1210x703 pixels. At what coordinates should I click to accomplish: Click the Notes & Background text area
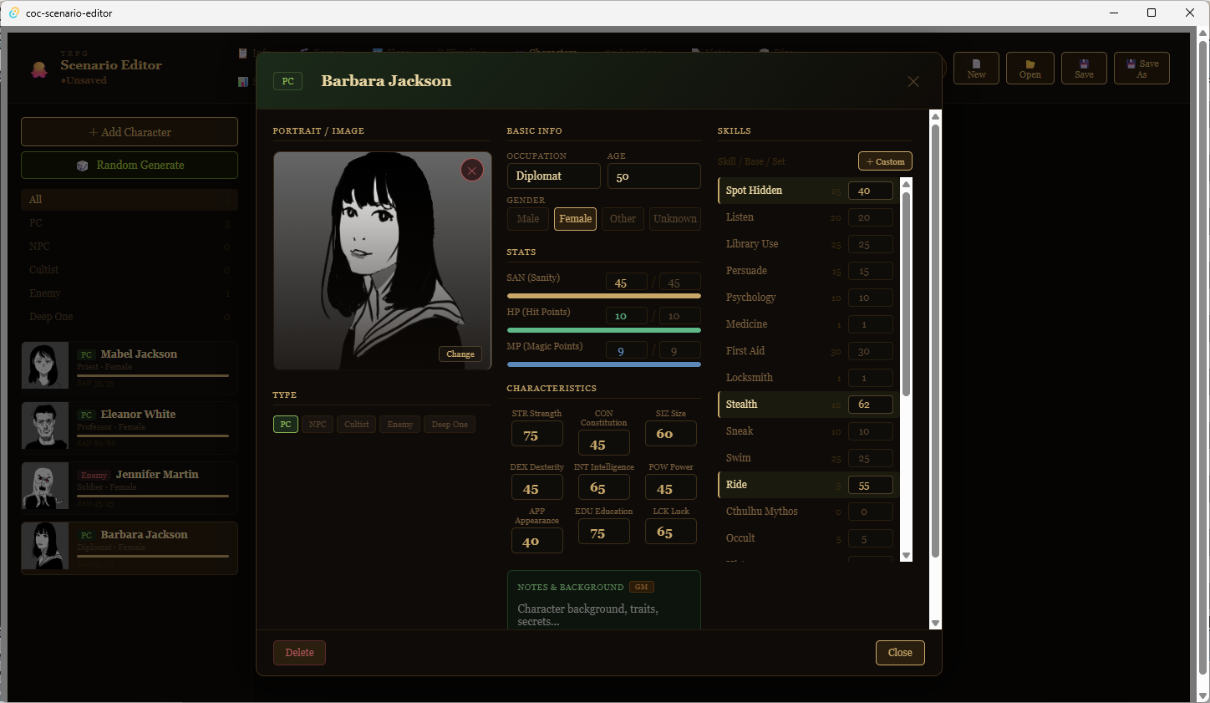click(604, 615)
